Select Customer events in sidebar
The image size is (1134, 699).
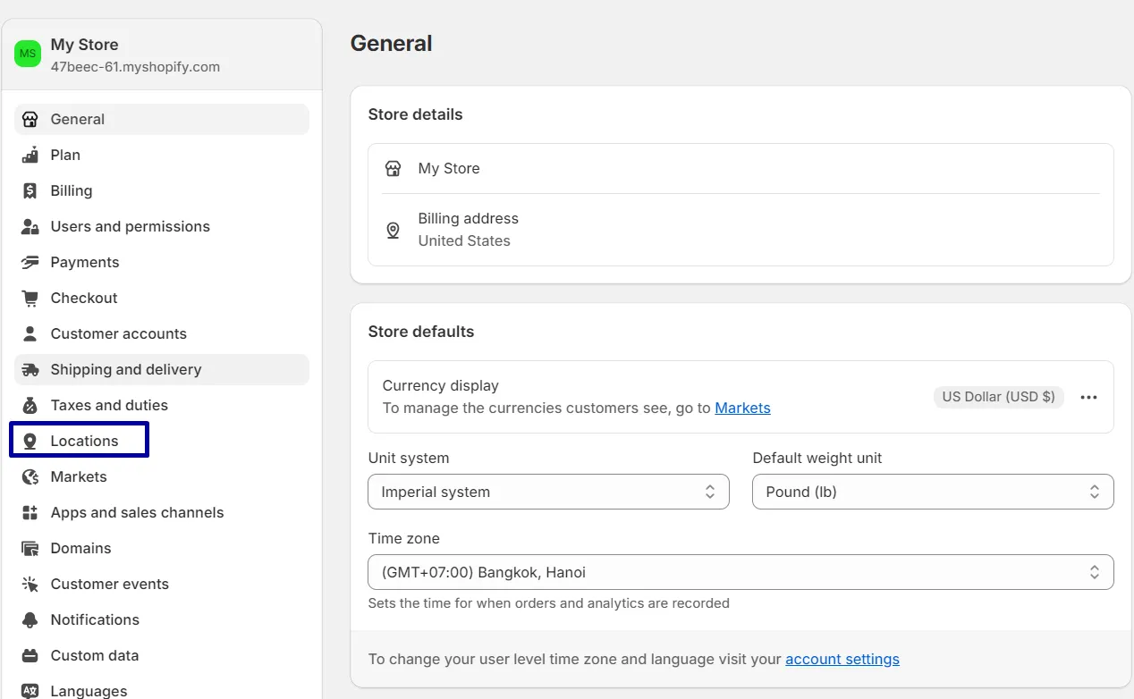coord(162,584)
